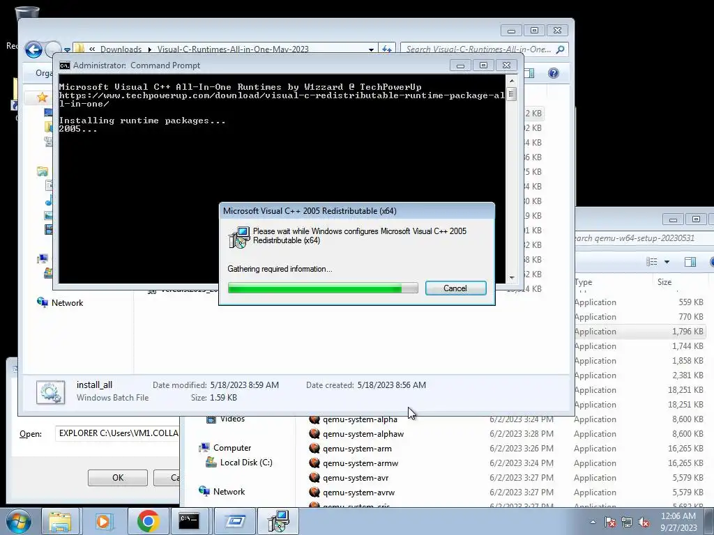This screenshot has height=535, width=714.
Task: Click the green installation progress bar
Action: coord(323,288)
